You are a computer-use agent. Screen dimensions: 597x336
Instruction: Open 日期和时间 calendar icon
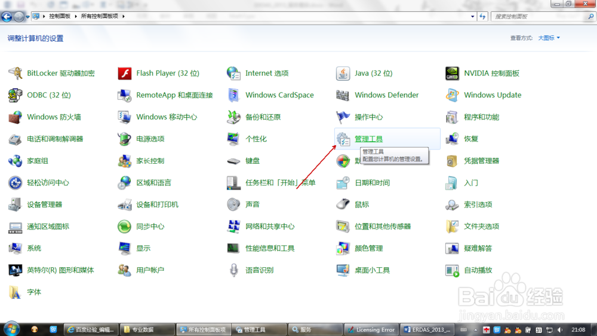point(343,183)
